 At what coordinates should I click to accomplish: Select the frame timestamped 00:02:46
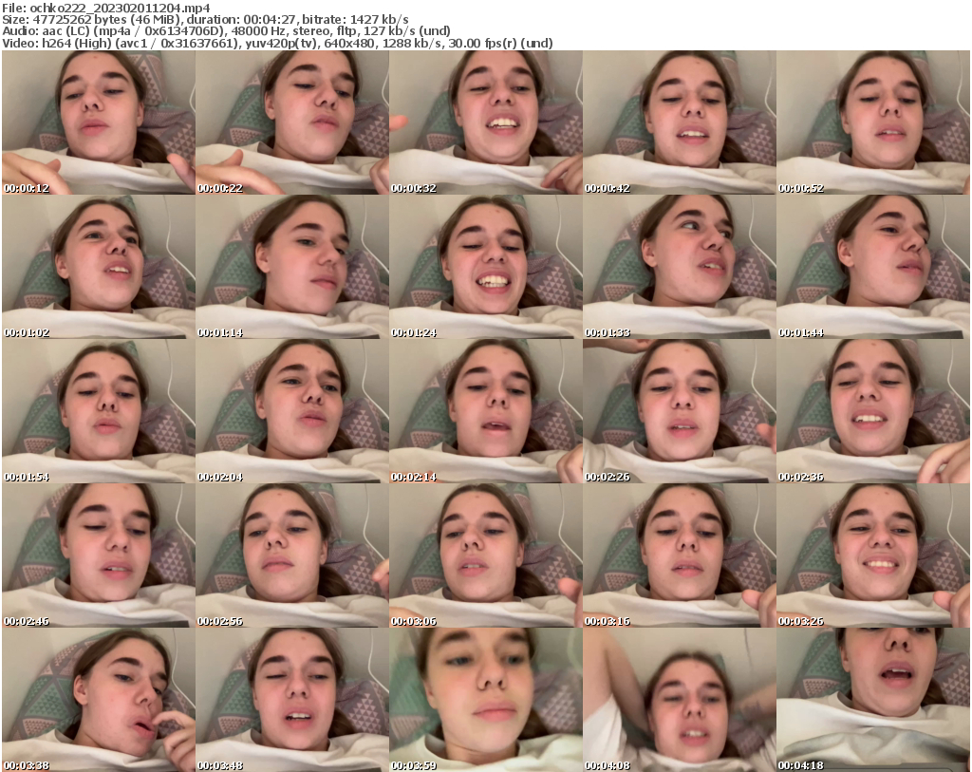coord(97,555)
